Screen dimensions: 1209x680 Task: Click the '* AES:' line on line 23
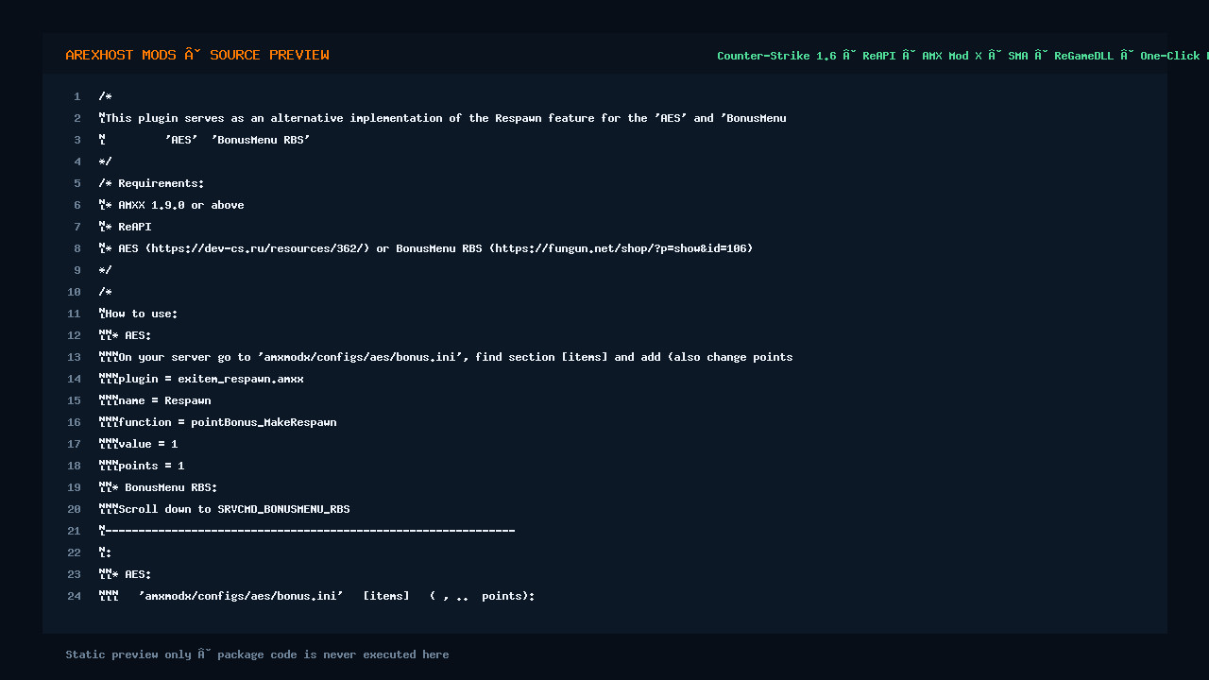click(125, 574)
